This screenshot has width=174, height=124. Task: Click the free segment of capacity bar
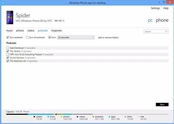point(131,114)
